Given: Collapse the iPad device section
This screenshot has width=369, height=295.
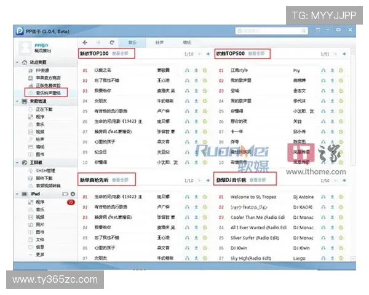Looking at the screenshot, I should pyautogui.click(x=17, y=194).
